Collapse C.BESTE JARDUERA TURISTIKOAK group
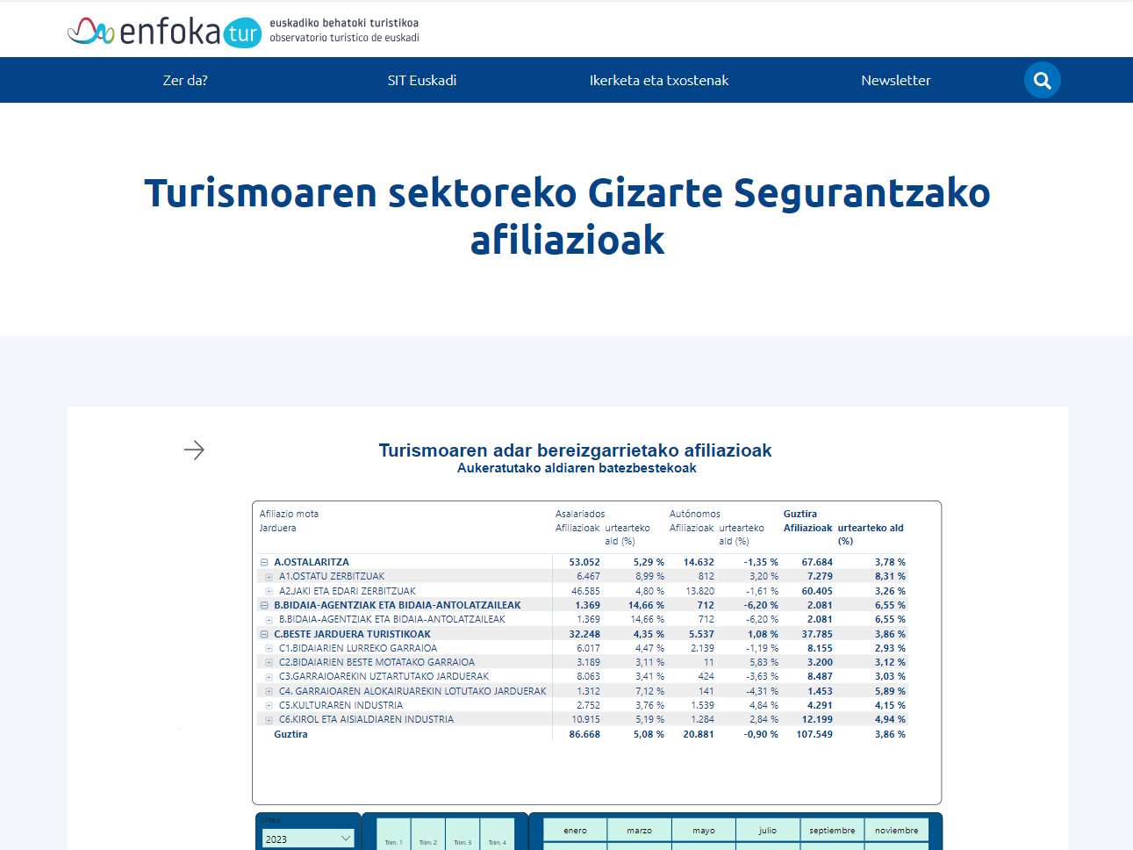The height and width of the screenshot is (850, 1133). tap(264, 634)
